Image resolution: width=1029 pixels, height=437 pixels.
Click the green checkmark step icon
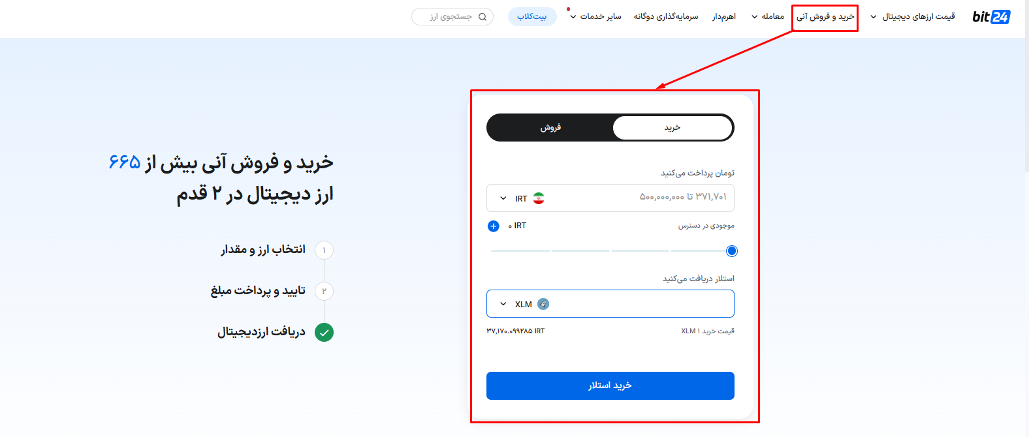point(324,333)
